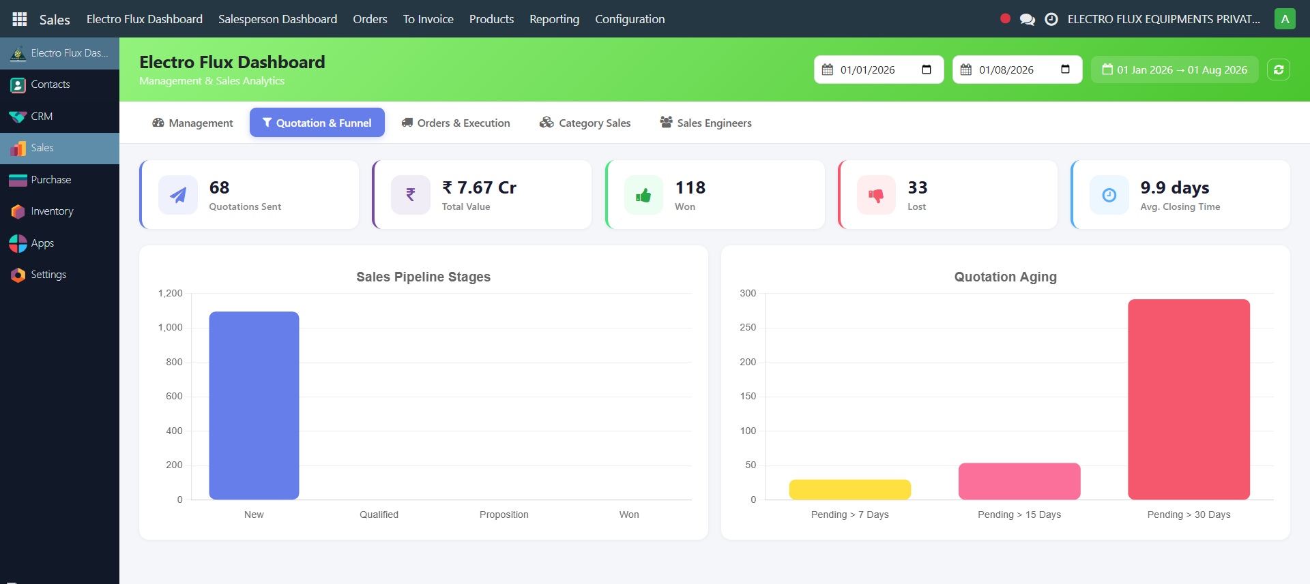The height and width of the screenshot is (584, 1310).
Task: Open the activities clock icon
Action: point(1051,19)
